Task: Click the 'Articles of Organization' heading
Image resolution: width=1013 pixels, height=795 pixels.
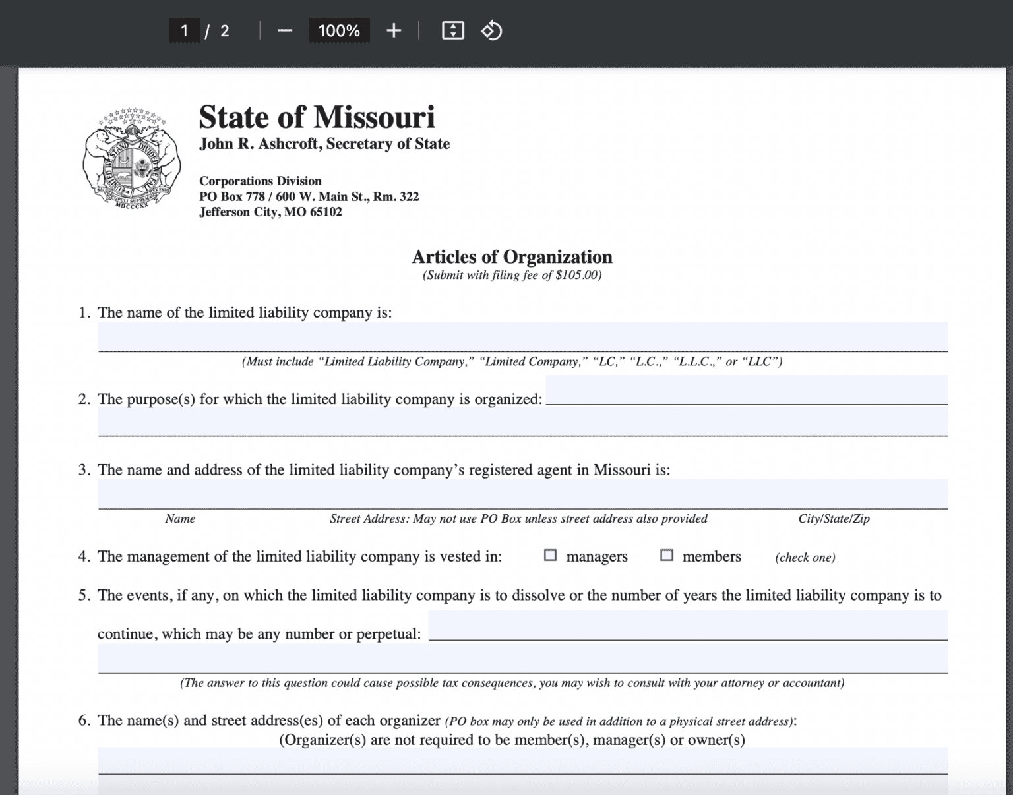Action: (512, 257)
